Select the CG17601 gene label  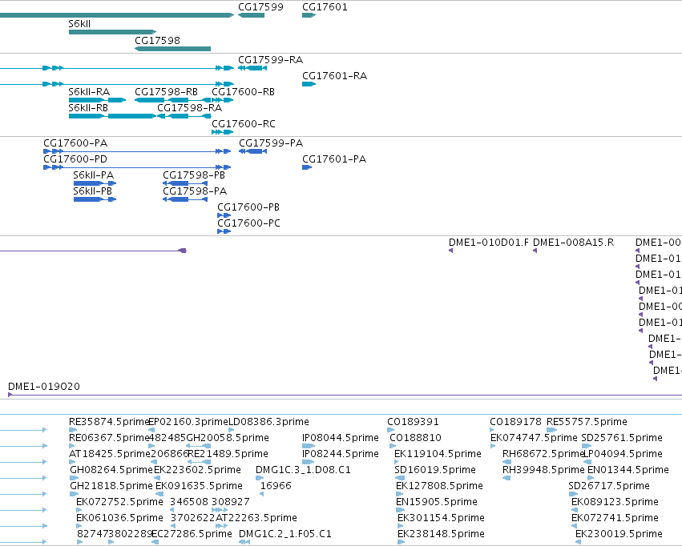[x=325, y=7]
